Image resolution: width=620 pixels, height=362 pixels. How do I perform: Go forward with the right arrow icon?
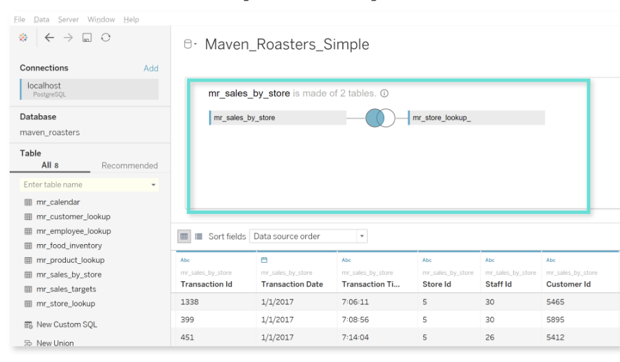click(68, 38)
